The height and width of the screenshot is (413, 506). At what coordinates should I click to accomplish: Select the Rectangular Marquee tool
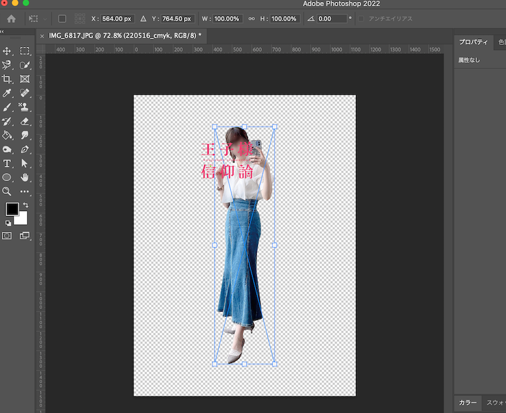click(x=25, y=51)
